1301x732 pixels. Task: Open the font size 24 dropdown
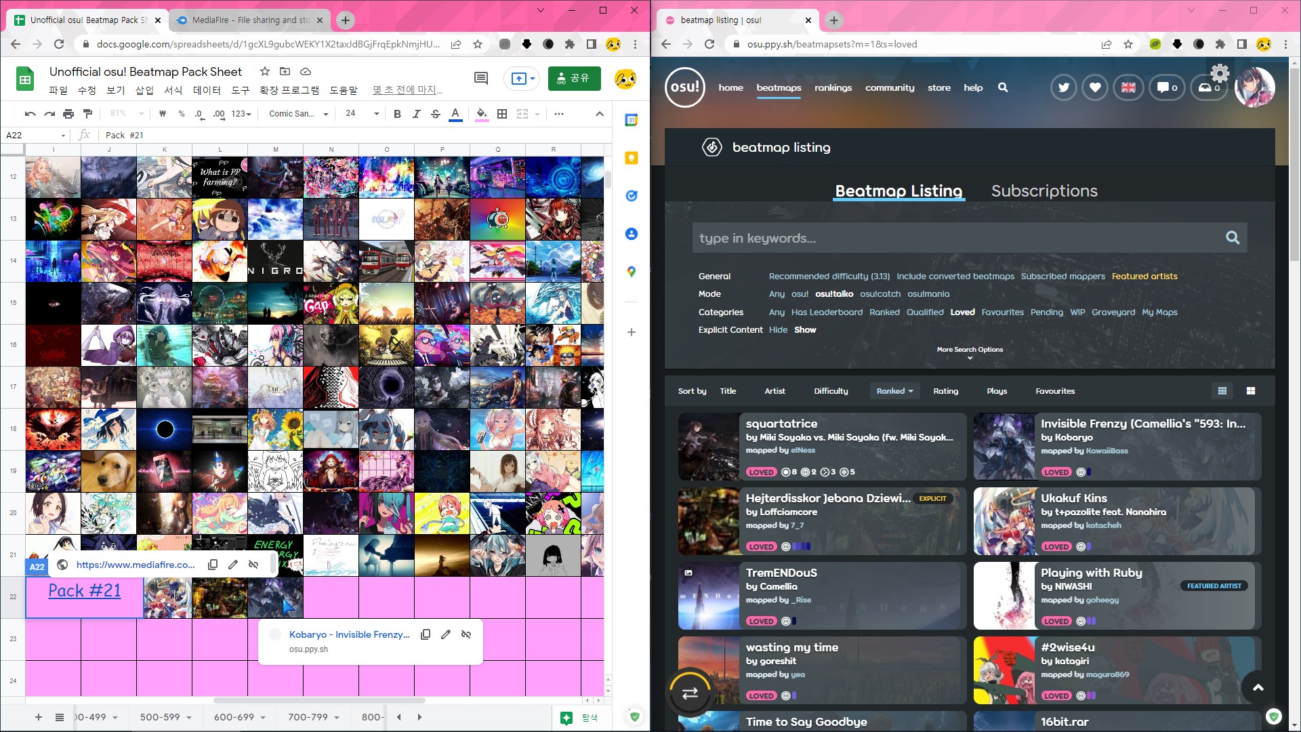[362, 114]
